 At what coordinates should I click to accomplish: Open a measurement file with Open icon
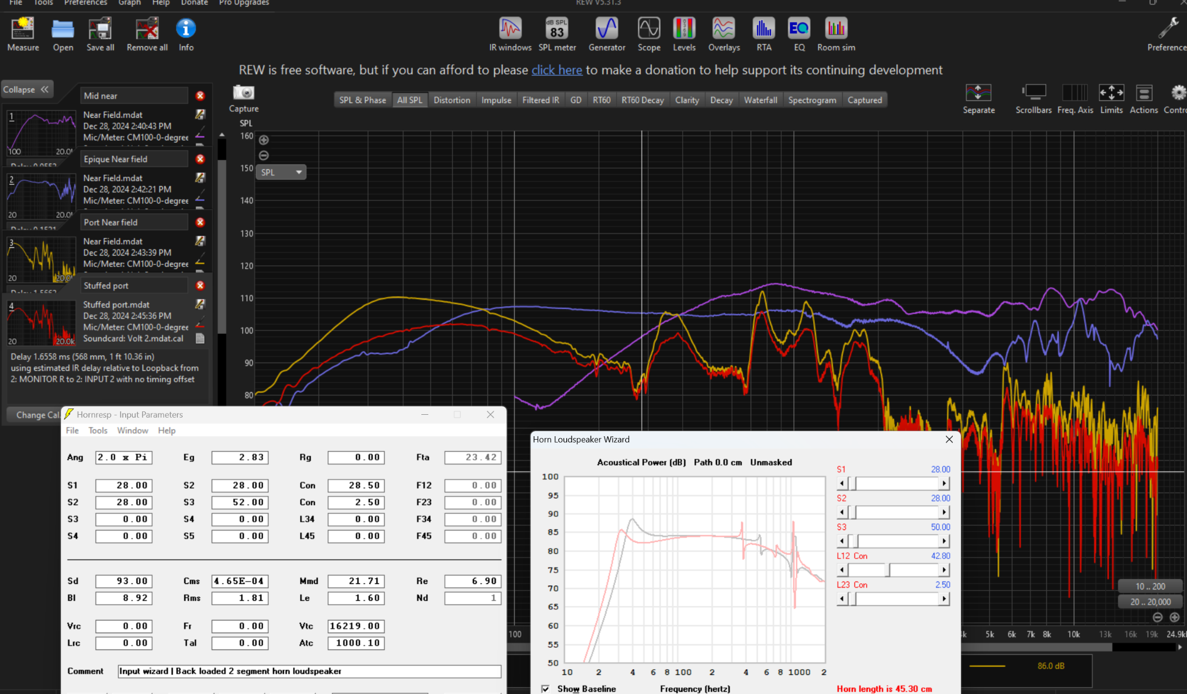click(63, 28)
